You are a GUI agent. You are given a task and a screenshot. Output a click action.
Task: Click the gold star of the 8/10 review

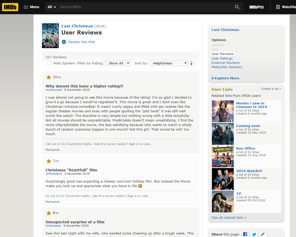(49, 213)
